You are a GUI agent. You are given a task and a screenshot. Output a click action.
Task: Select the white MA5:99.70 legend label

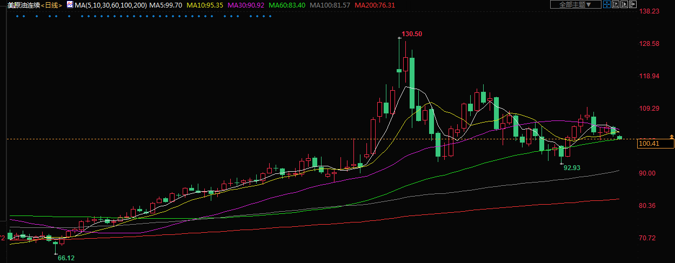[x=166, y=5]
